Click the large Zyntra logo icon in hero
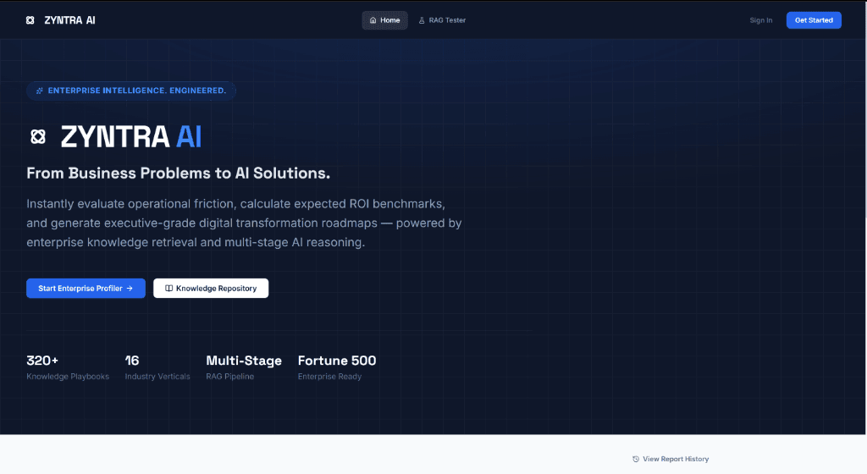Viewport: 867px width, 474px height. point(38,136)
